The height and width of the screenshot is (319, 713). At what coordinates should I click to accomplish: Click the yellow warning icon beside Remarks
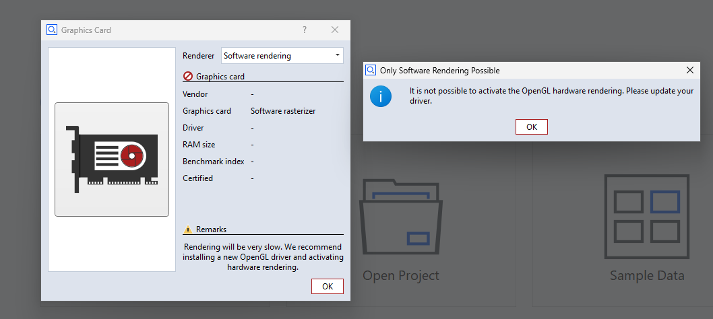coord(188,229)
